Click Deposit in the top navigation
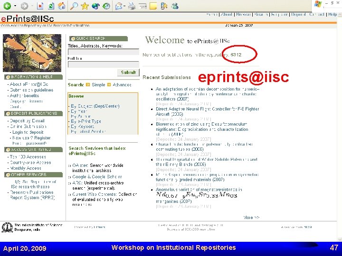The height and width of the screenshot is (256, 342). (x=298, y=14)
